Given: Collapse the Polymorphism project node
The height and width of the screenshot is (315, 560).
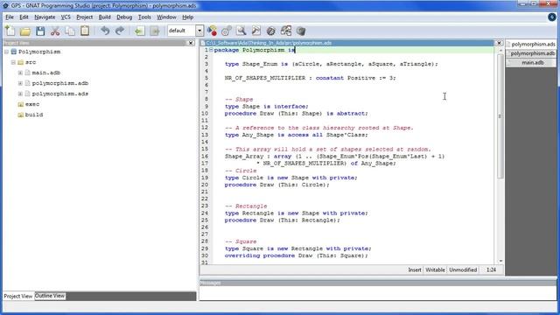Looking at the screenshot, I should click(6, 52).
